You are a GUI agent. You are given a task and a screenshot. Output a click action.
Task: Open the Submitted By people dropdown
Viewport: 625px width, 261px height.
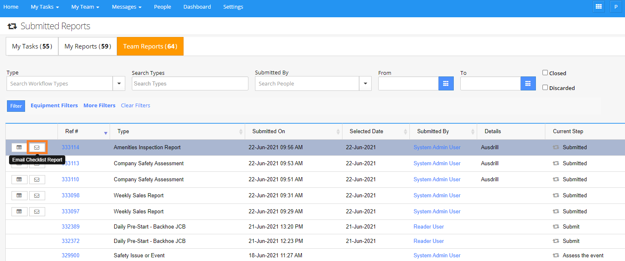coord(365,83)
